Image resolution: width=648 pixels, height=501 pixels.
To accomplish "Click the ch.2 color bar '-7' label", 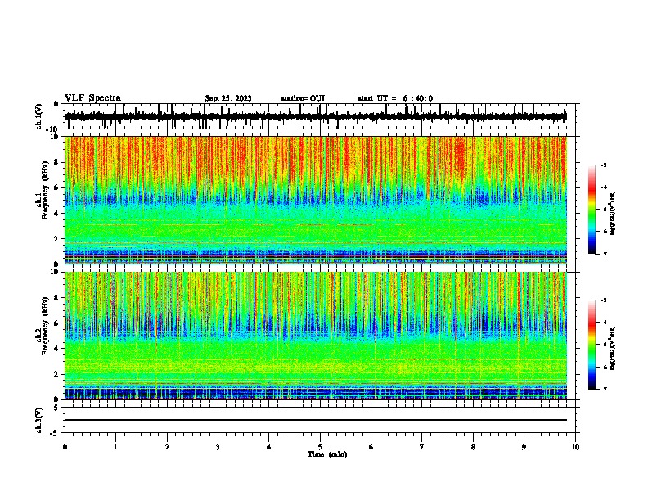I will 603,389.
